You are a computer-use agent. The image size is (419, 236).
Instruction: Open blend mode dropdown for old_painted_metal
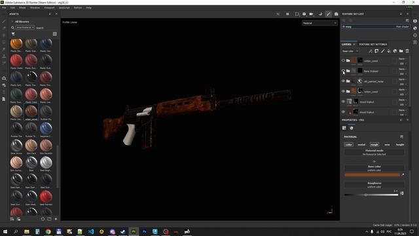pos(402,79)
